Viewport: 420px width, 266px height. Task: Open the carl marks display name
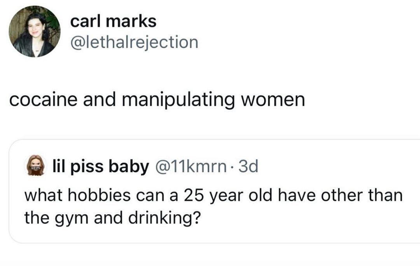[x=113, y=21]
